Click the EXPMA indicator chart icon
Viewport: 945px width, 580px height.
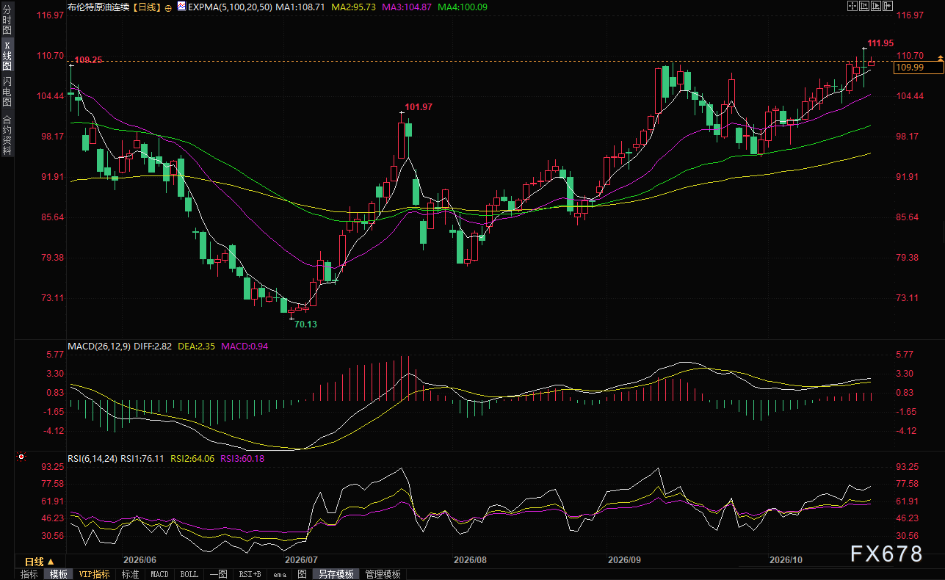pos(181,6)
